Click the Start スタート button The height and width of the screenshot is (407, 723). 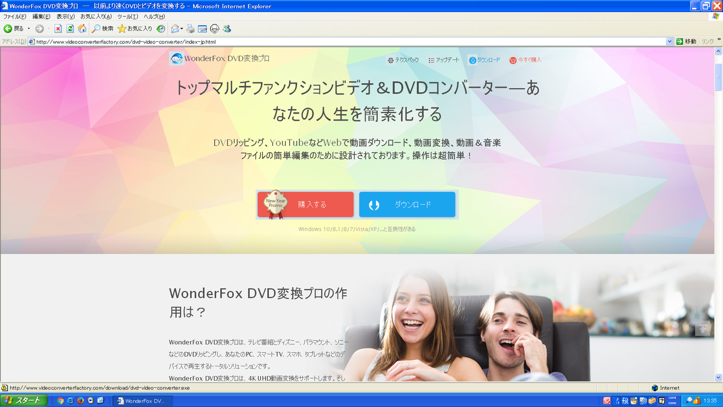coord(23,401)
